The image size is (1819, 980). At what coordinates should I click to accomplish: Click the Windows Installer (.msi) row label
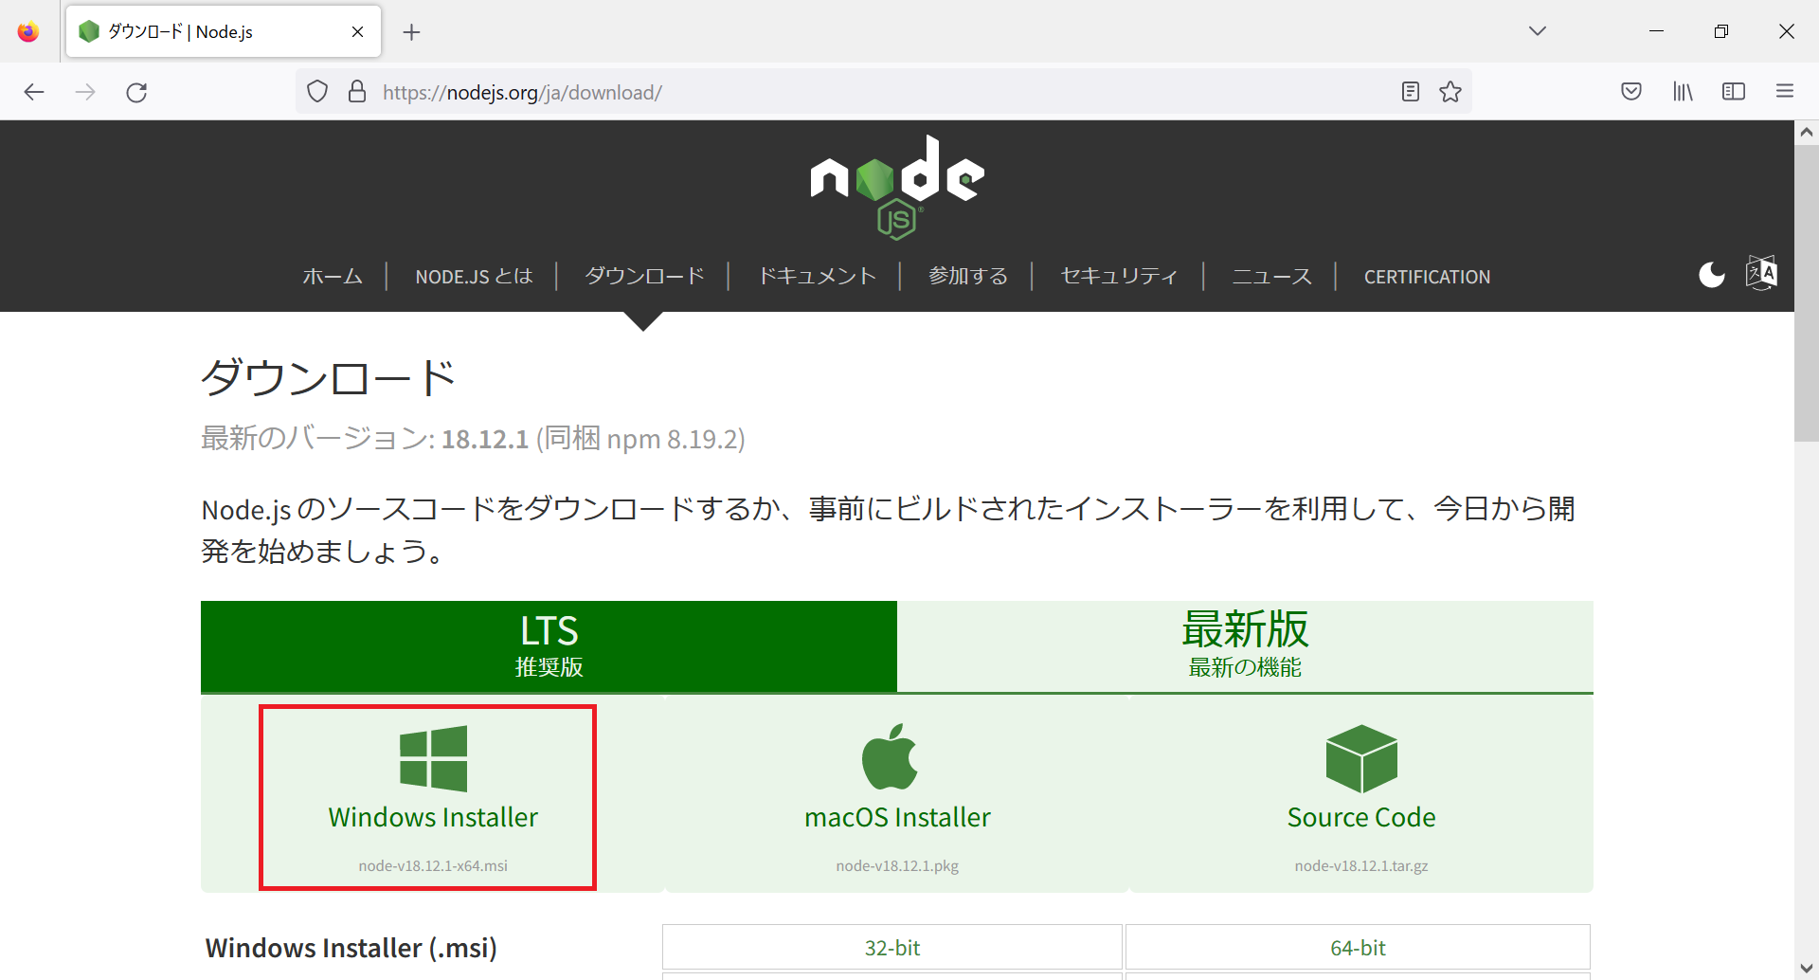351,948
